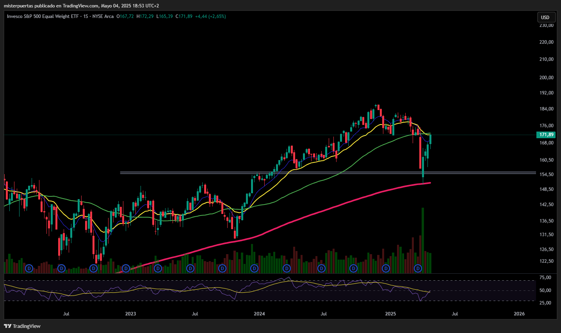Click the 154,50 price axis label

coord(546,175)
